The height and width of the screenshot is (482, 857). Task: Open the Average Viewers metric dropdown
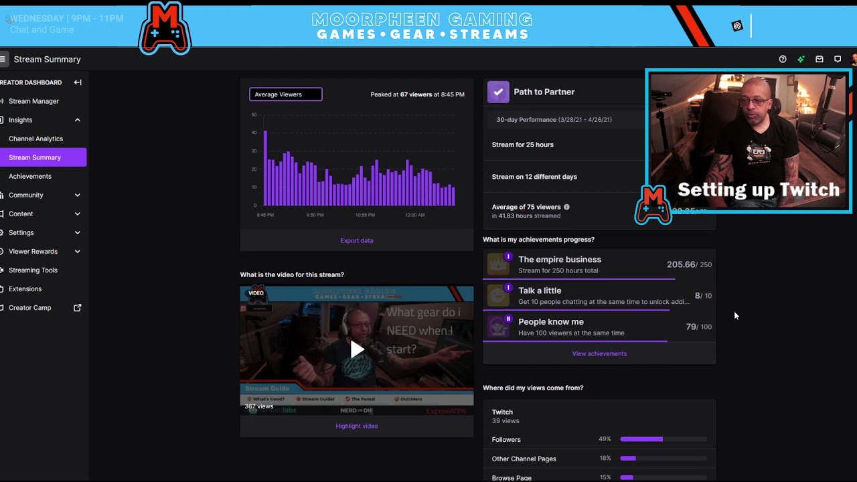coord(286,94)
